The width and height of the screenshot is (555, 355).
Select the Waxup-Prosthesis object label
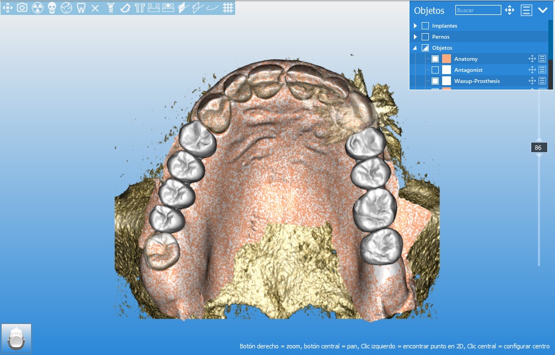(x=477, y=81)
